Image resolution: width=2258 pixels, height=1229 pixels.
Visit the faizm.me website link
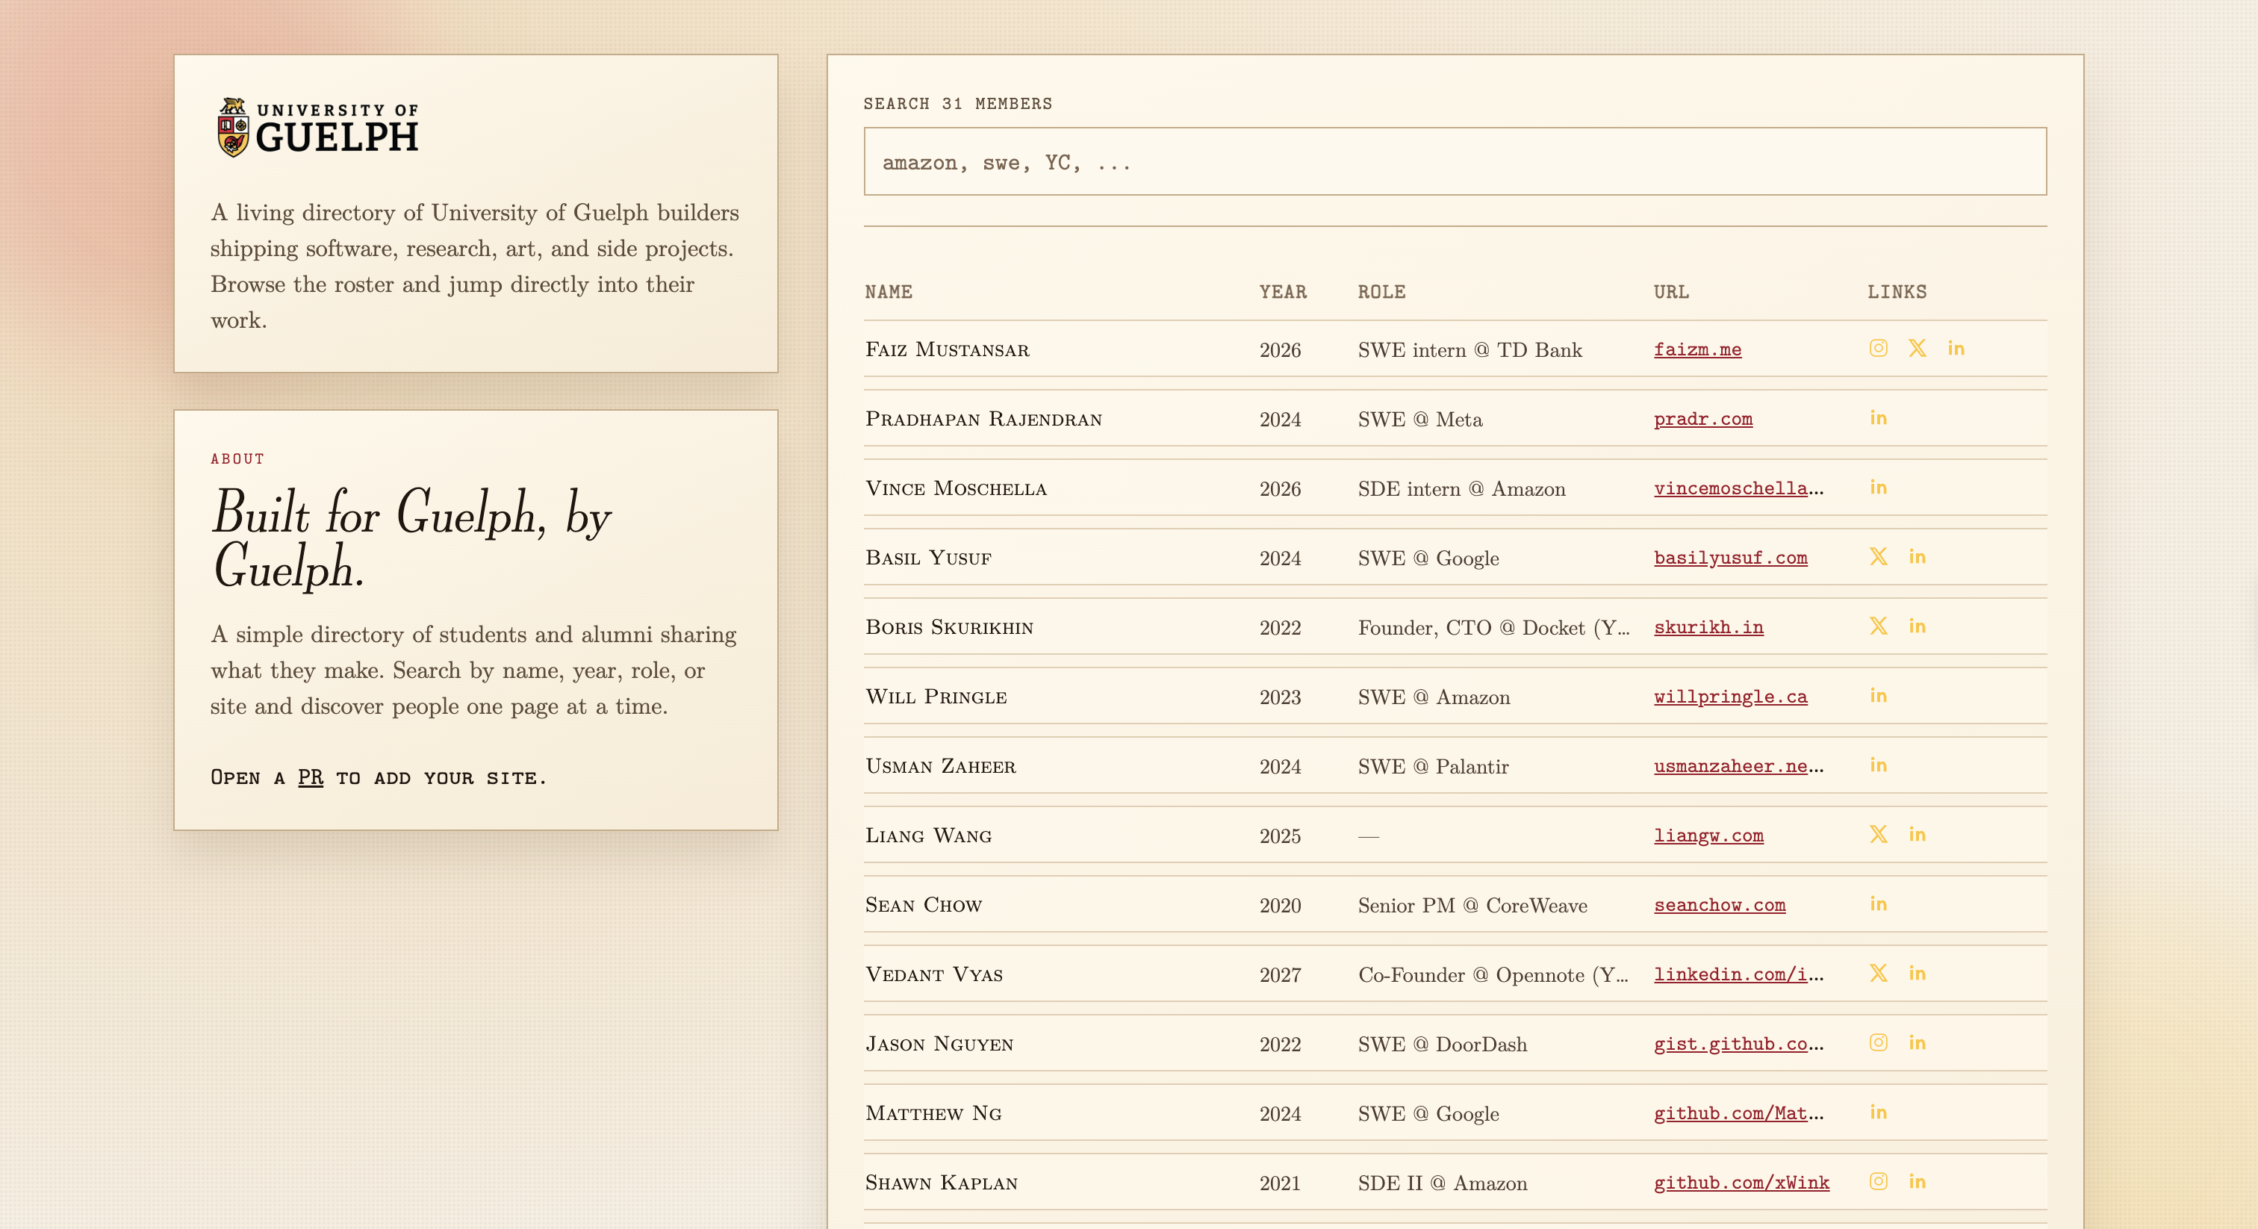pyautogui.click(x=1697, y=349)
